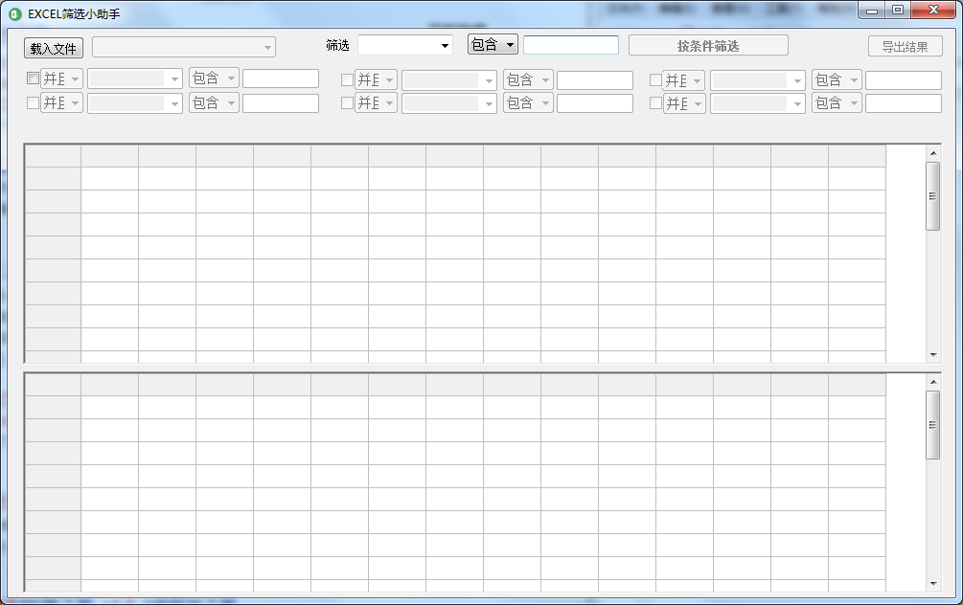The height and width of the screenshot is (605, 963).
Task: Open the first 包含 dropdown in the right group
Action: 837,79
